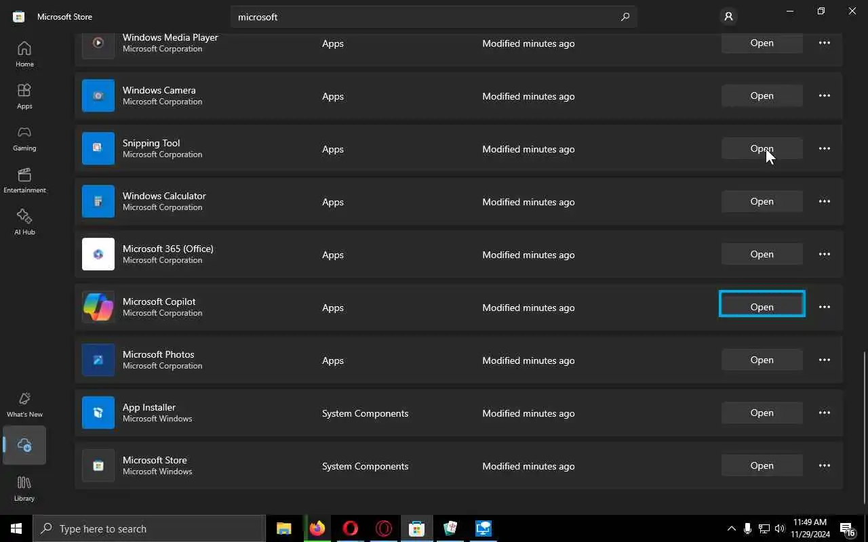Click Open for Windows Camera
Image resolution: width=868 pixels, height=542 pixels.
pyautogui.click(x=762, y=96)
